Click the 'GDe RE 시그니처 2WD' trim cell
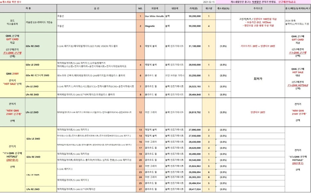 [41, 76]
